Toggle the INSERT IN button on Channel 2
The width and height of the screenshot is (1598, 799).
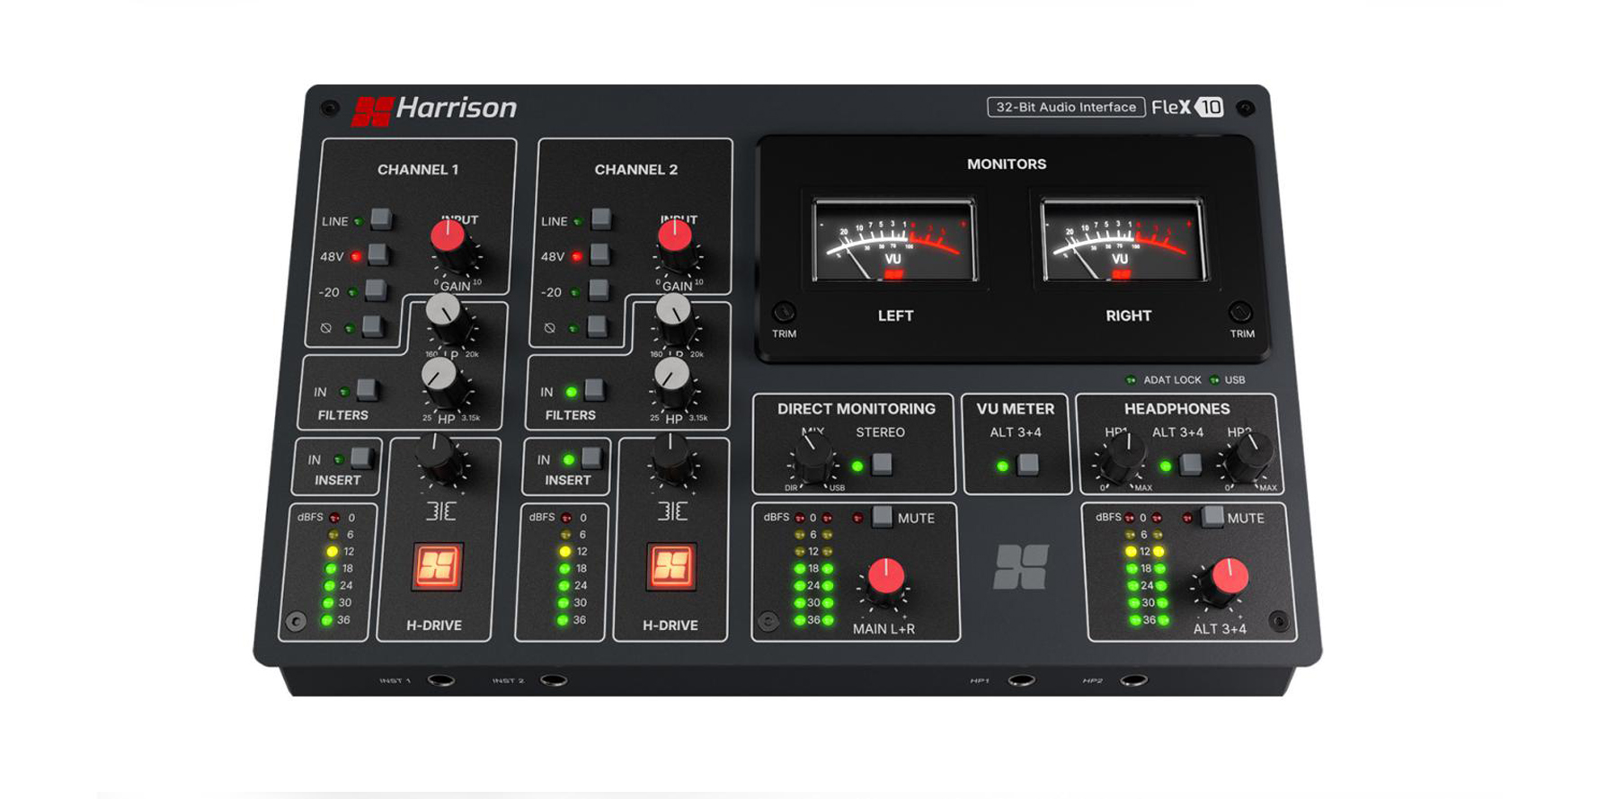591,457
